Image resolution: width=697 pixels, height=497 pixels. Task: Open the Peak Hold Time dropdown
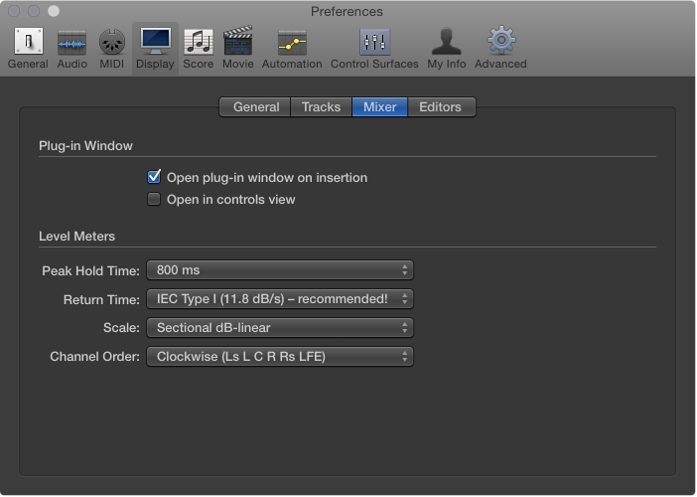point(280,270)
